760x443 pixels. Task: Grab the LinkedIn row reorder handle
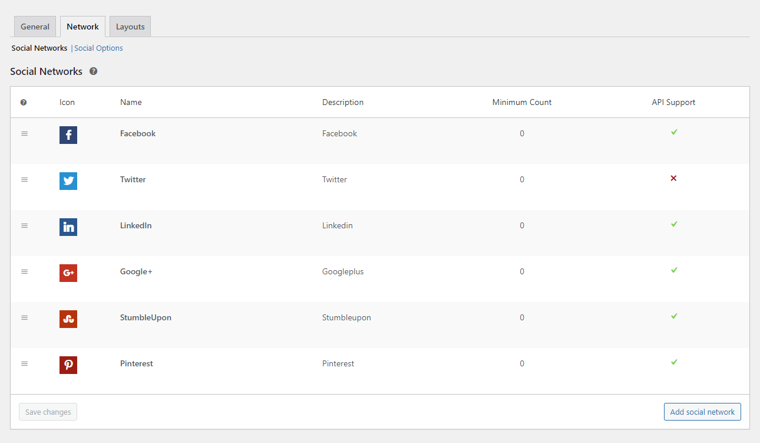(24, 225)
